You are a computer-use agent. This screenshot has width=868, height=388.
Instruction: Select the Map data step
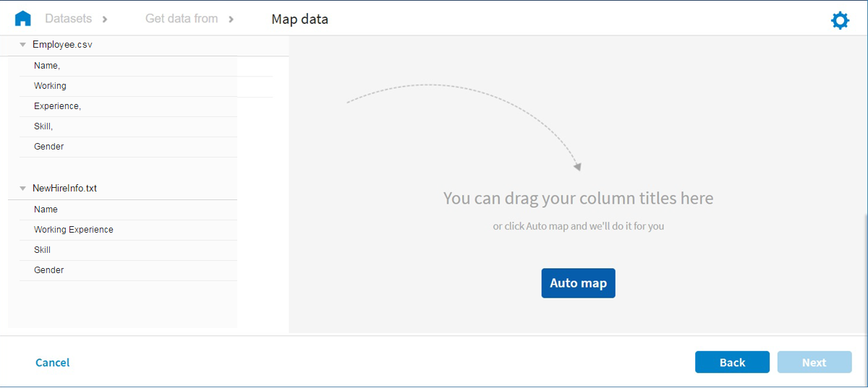click(x=299, y=19)
